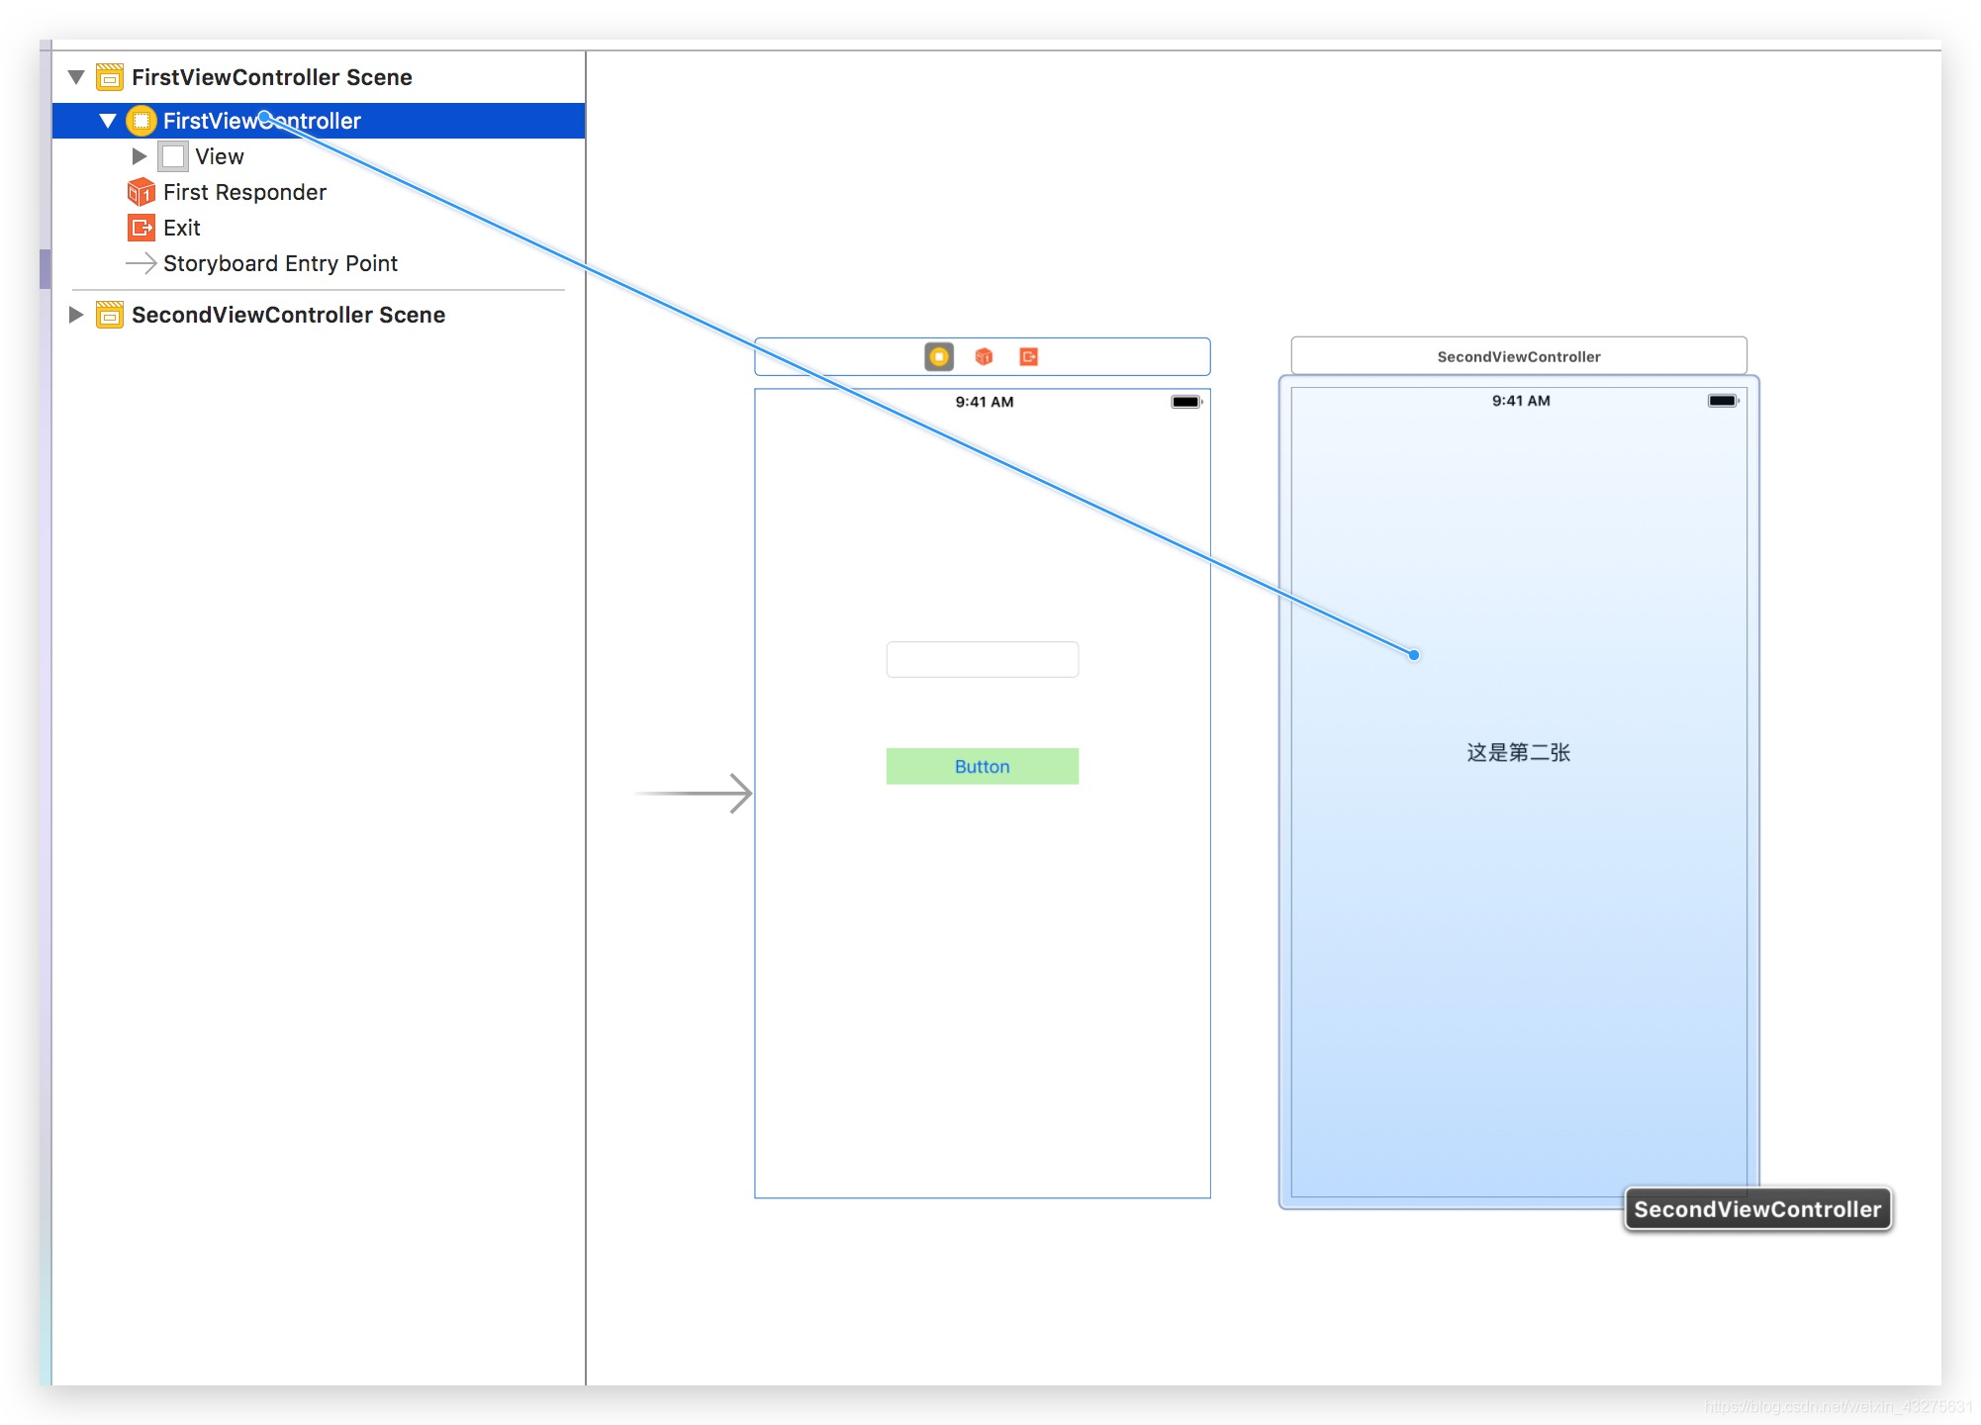Click FirstViewController Scene storyboard icon
The height and width of the screenshot is (1425, 1981).
click(110, 77)
